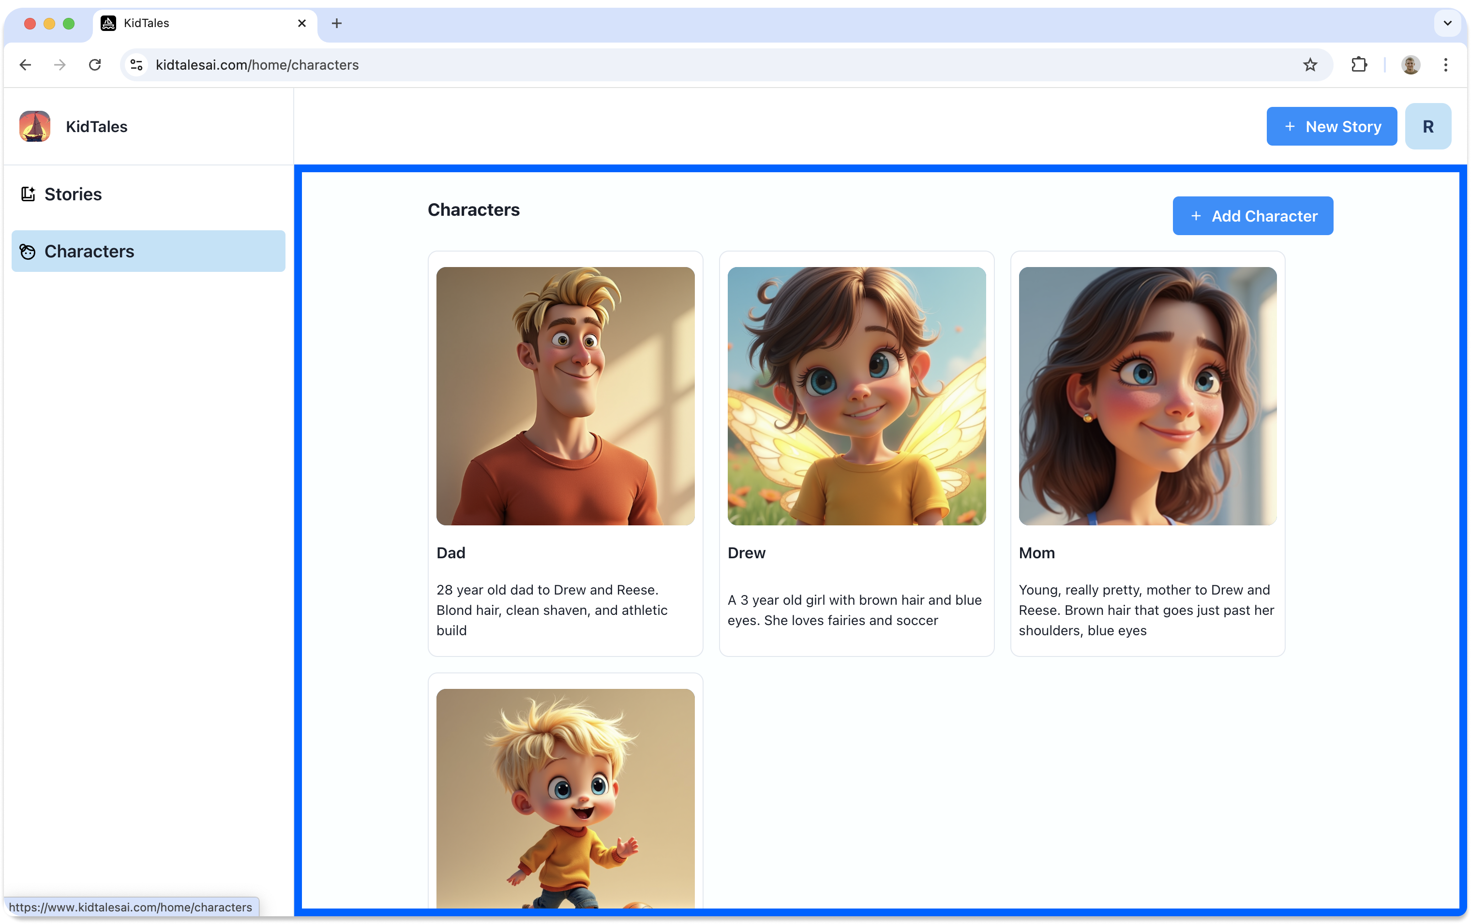The height and width of the screenshot is (924, 1471).
Task: Open the Chrome three-dot menu
Action: point(1445,65)
